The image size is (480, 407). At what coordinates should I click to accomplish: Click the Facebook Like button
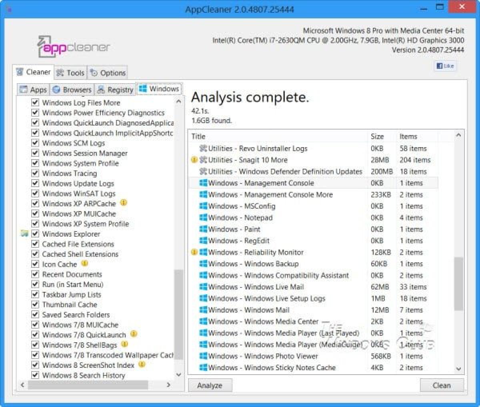(x=445, y=66)
